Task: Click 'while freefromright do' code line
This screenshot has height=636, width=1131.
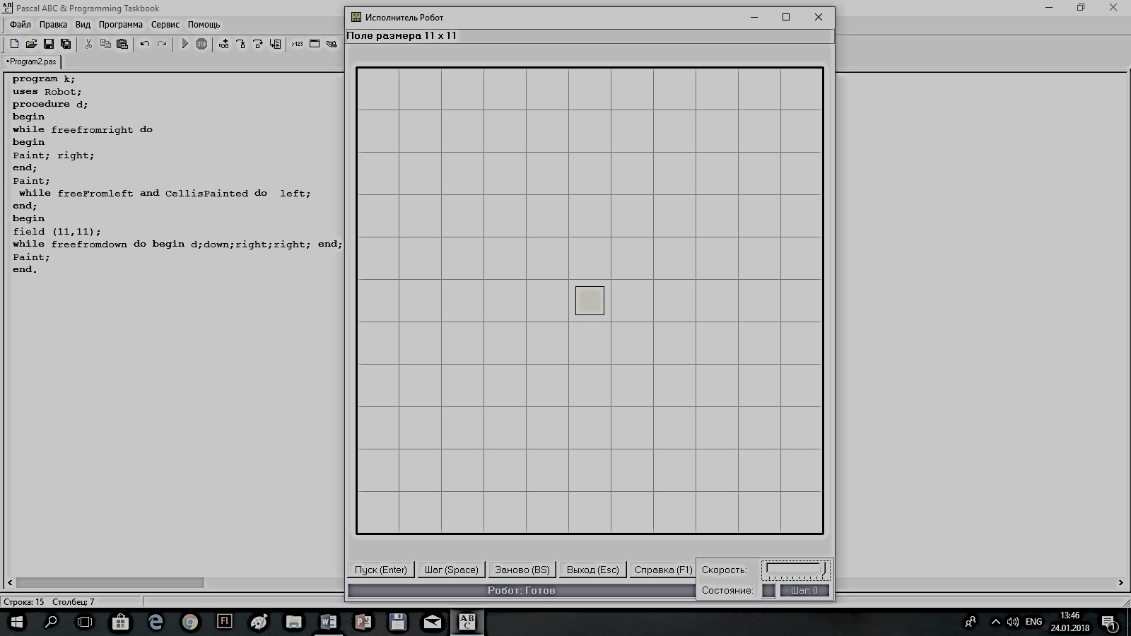Action: 82,130
